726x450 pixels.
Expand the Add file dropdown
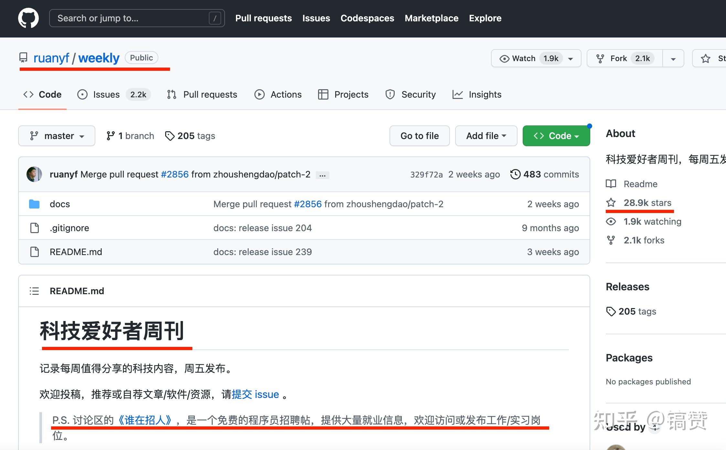[486, 136]
